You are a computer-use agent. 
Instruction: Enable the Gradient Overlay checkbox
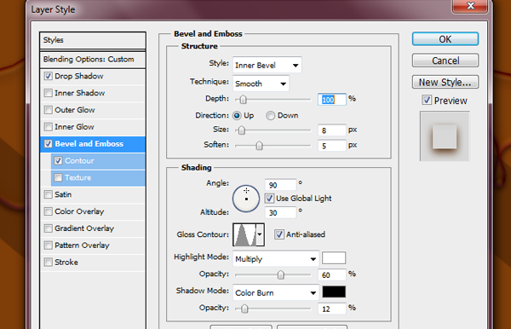(49, 228)
